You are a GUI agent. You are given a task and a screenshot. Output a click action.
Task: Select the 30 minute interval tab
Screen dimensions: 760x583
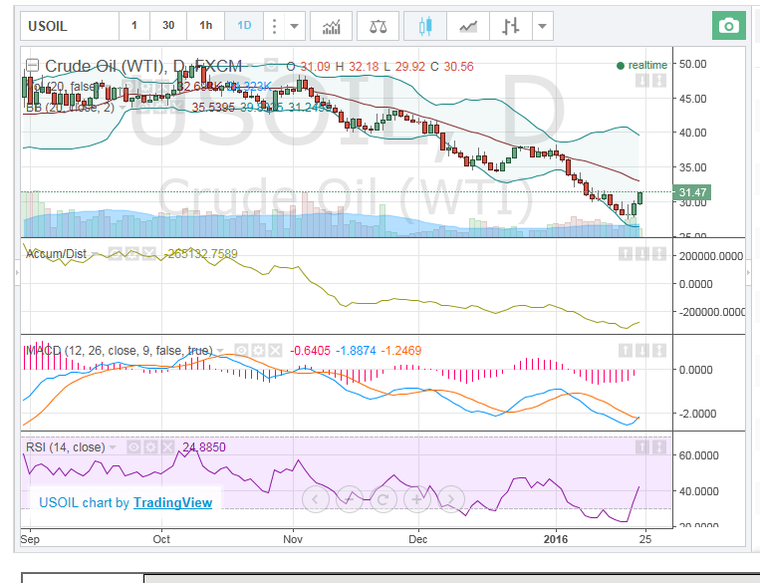[x=168, y=26]
